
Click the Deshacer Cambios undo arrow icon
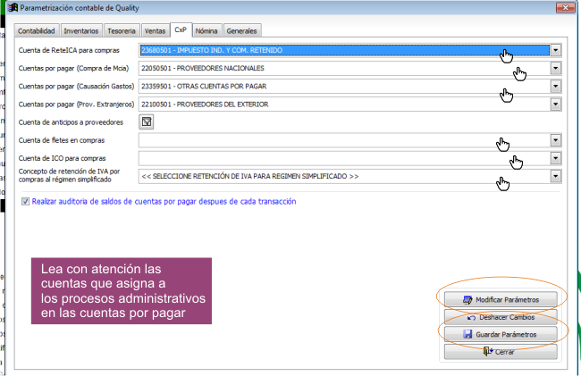471,318
